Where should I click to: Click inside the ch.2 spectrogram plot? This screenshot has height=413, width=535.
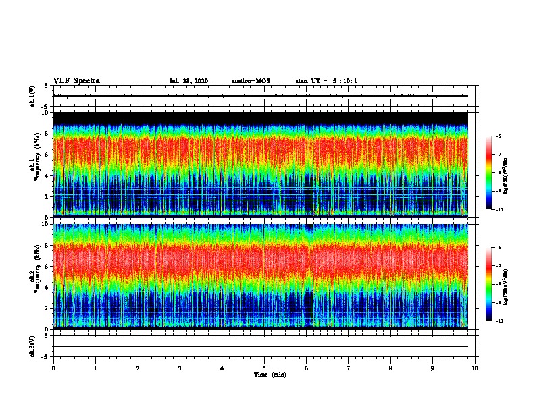(x=261, y=277)
